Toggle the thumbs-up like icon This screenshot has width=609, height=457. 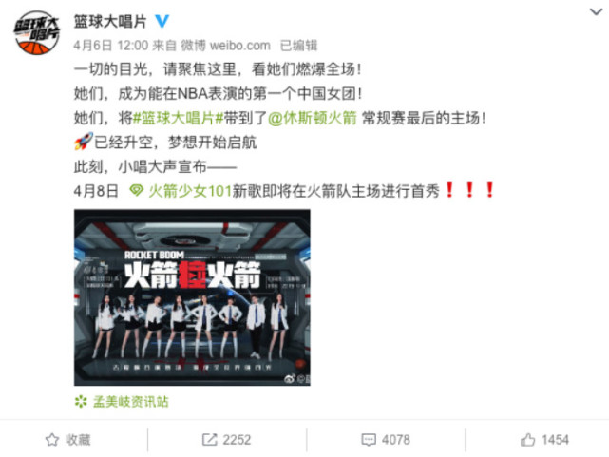coord(528,440)
